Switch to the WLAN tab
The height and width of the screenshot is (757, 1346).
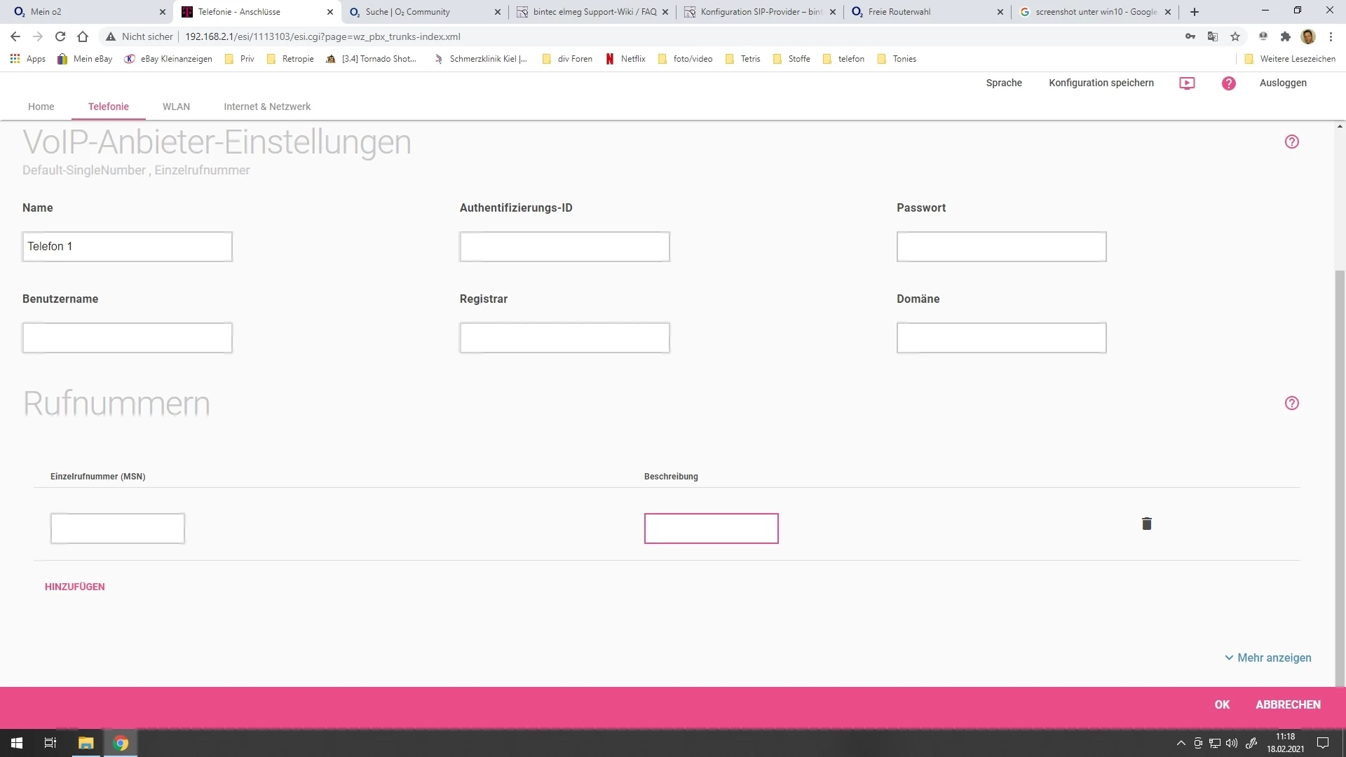[176, 107]
